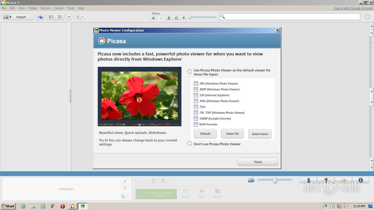Click the create new album icon
Image resolution: width=374 pixels, height=210 pixels.
click(40, 17)
